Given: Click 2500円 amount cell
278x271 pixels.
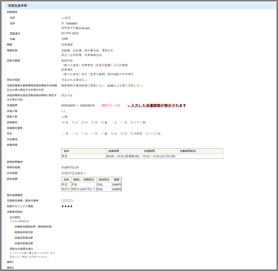Looking at the screenshot, I should 116,189.
